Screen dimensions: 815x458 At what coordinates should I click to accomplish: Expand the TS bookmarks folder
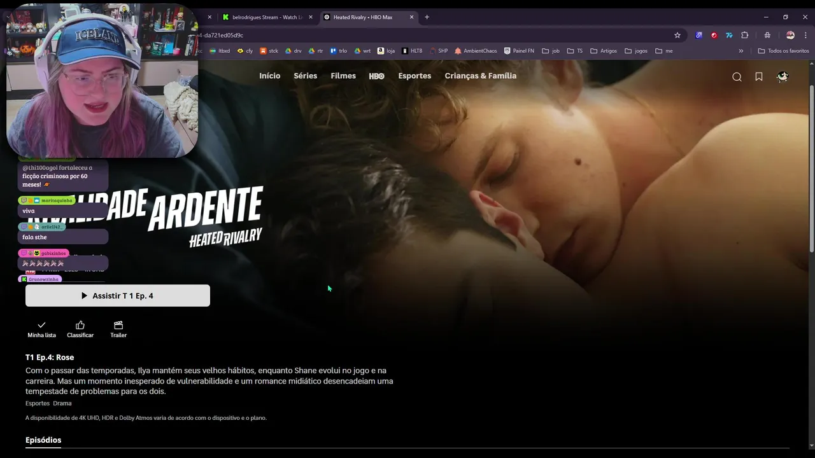click(575, 51)
